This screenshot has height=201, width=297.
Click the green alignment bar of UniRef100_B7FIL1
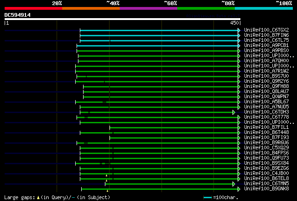tap(174, 127)
